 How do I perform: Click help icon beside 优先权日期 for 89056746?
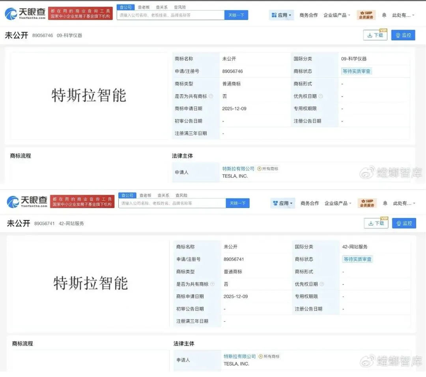point(321,96)
